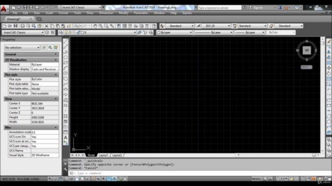
Task: Click the Text Style icon before Standard
Action: tap(162, 26)
